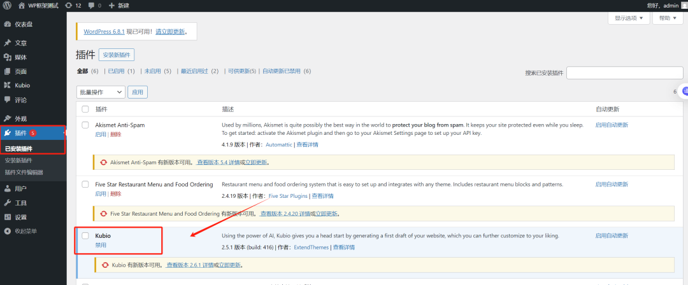Viewport: 688px width, 285px height.
Task: Click the purple floating icon at right edge
Action: 684,91
